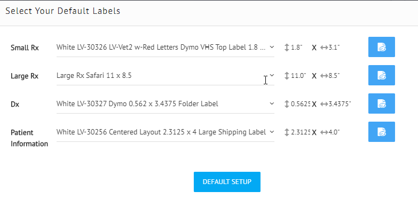Open the Dx label preview
This screenshot has width=418, height=199.
click(382, 104)
